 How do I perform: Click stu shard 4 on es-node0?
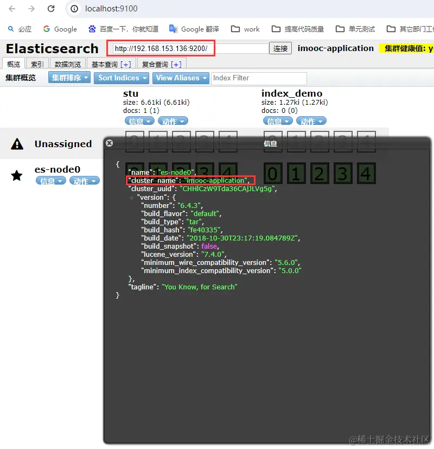228,173
